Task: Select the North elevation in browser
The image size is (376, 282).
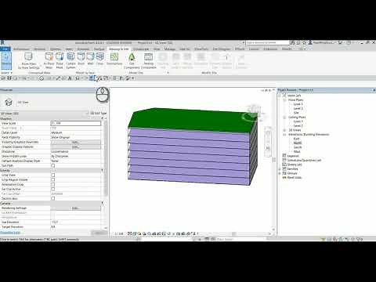Action: [298, 143]
